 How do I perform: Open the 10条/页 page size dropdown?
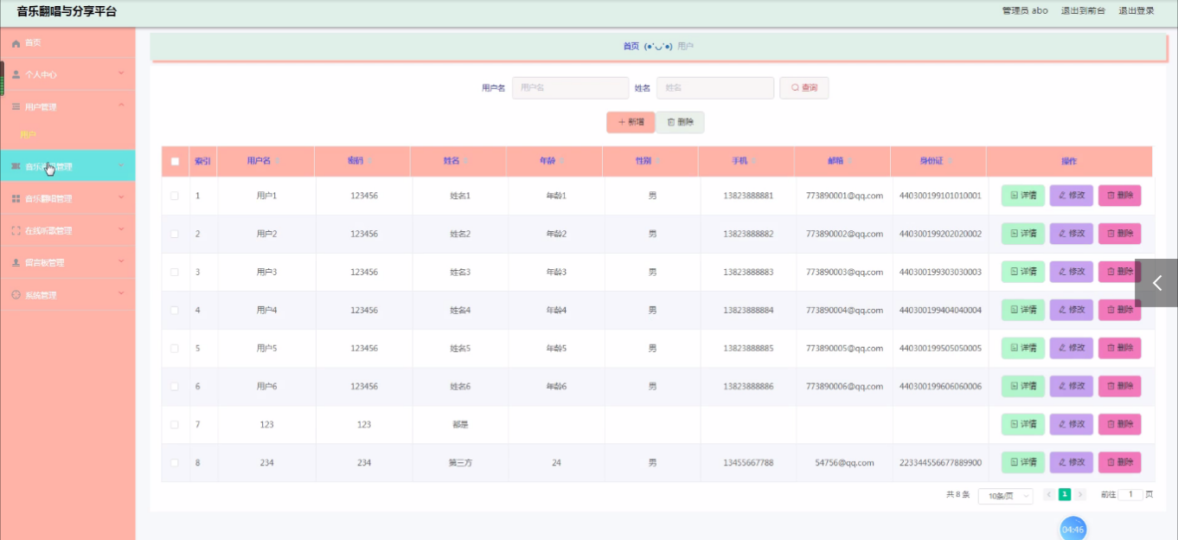pos(1005,496)
